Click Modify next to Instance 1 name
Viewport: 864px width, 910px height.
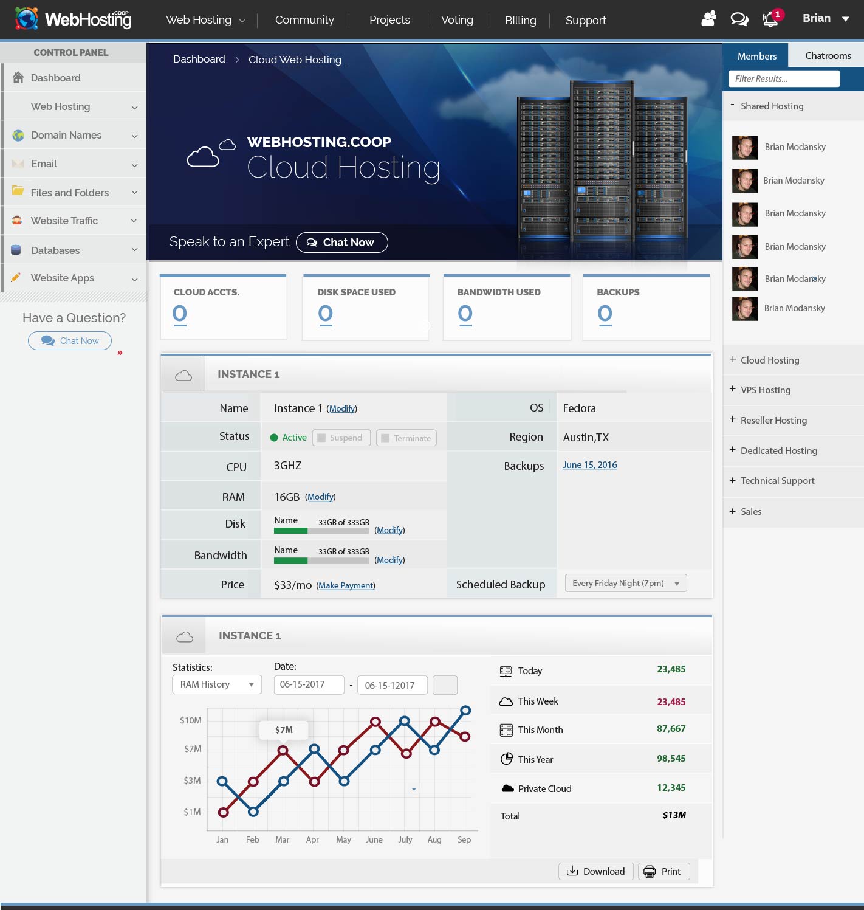342,408
